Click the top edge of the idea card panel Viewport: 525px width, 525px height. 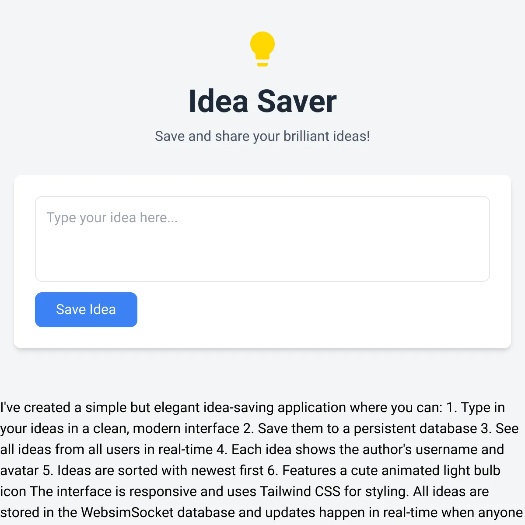pyautogui.click(x=262, y=175)
